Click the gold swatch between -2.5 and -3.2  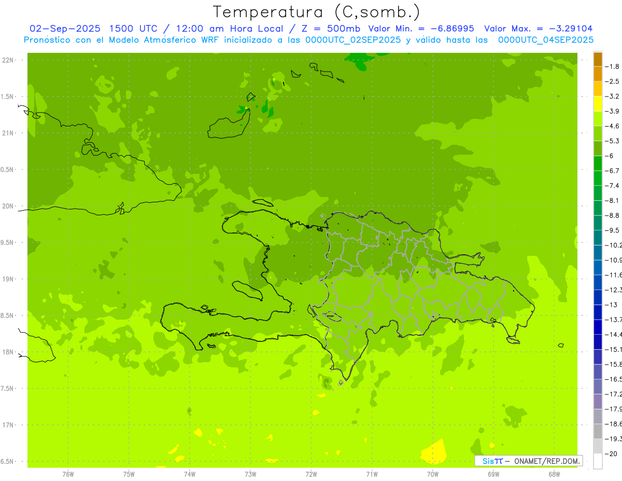598,89
